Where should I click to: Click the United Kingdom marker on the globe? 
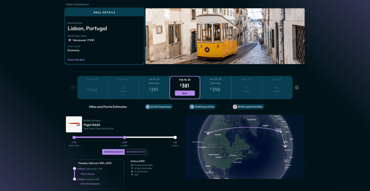[281, 132]
